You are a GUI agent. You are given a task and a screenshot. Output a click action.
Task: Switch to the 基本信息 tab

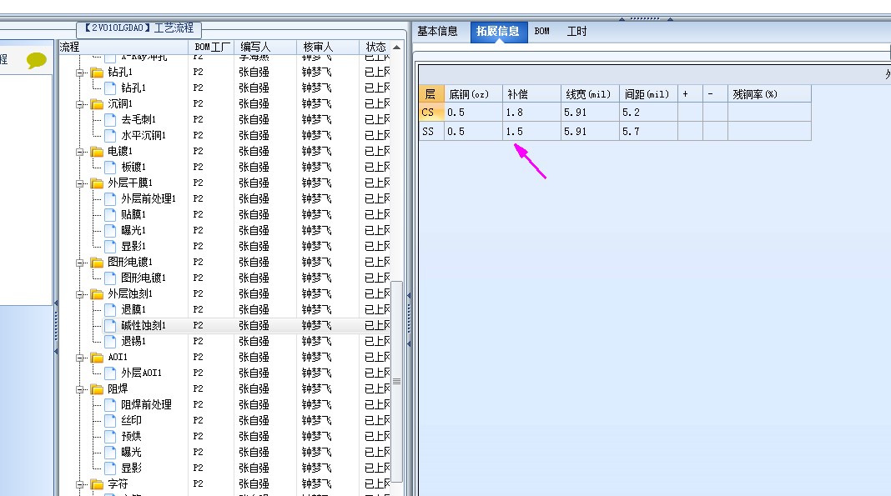437,31
